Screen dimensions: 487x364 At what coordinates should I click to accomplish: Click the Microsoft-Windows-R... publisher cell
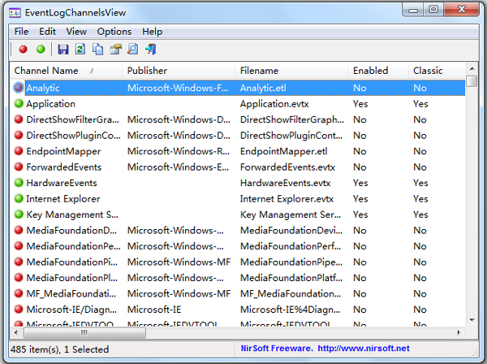(179, 151)
